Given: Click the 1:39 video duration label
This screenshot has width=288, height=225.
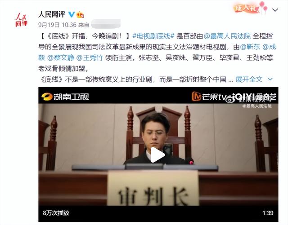Looking at the screenshot, I should click(x=268, y=213).
